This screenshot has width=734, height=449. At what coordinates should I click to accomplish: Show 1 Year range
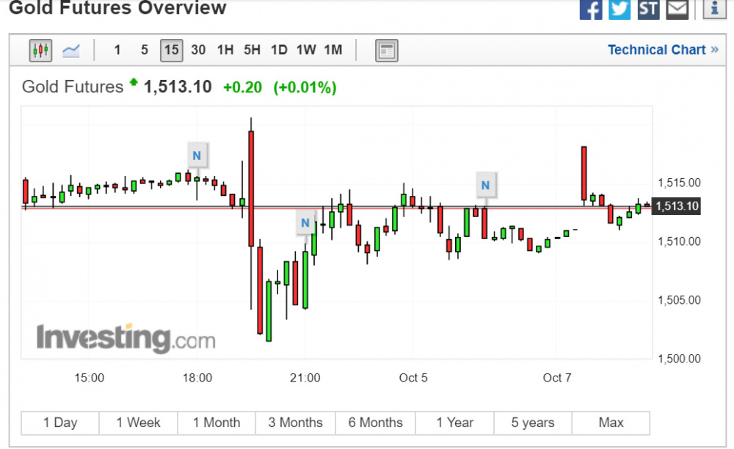(454, 423)
